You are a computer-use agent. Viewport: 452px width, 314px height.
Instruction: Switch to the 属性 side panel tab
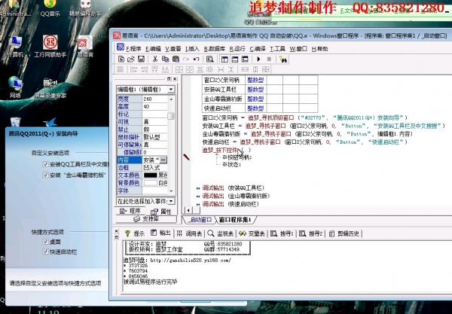coord(161,212)
